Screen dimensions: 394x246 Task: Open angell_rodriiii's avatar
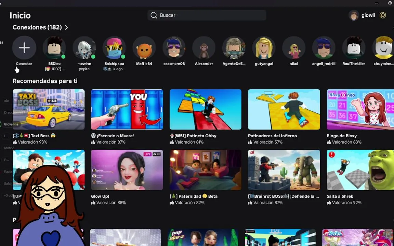[x=324, y=48]
